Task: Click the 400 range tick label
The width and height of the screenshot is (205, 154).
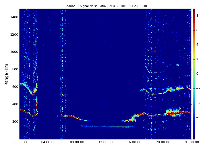Action: pos(15,104)
